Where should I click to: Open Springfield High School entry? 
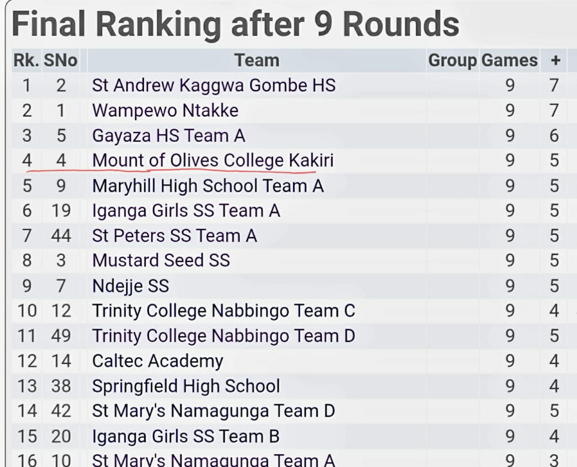pyautogui.click(x=186, y=386)
